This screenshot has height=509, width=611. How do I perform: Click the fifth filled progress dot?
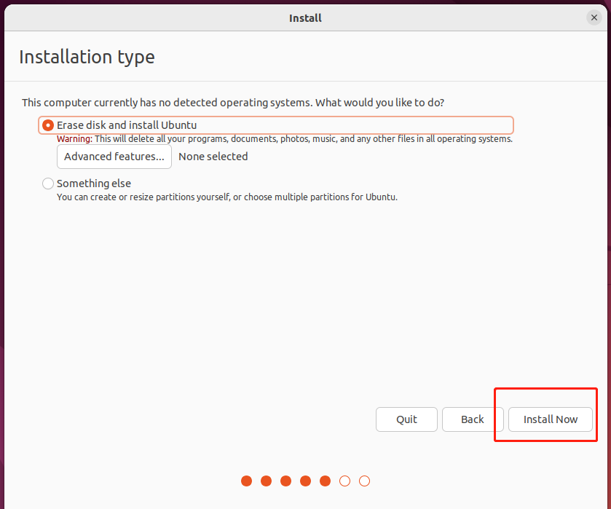coord(325,481)
